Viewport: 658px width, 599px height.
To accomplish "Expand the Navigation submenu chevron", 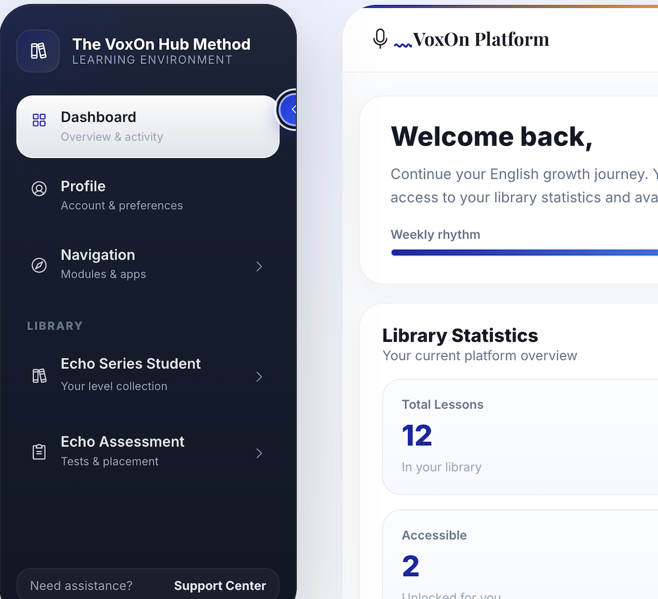I will (259, 266).
